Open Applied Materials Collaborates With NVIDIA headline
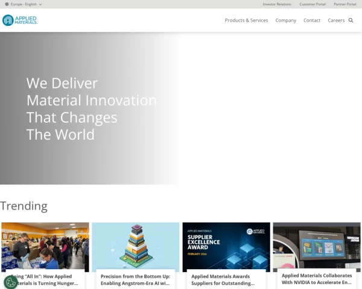 pyautogui.click(x=317, y=278)
